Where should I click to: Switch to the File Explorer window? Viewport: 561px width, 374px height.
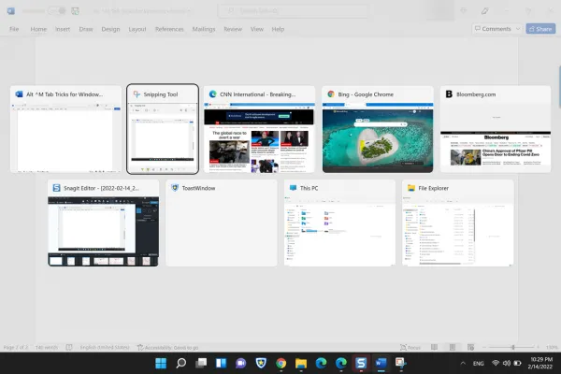tap(457, 223)
